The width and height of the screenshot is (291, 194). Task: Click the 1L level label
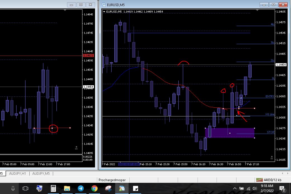pyautogui.click(x=273, y=78)
